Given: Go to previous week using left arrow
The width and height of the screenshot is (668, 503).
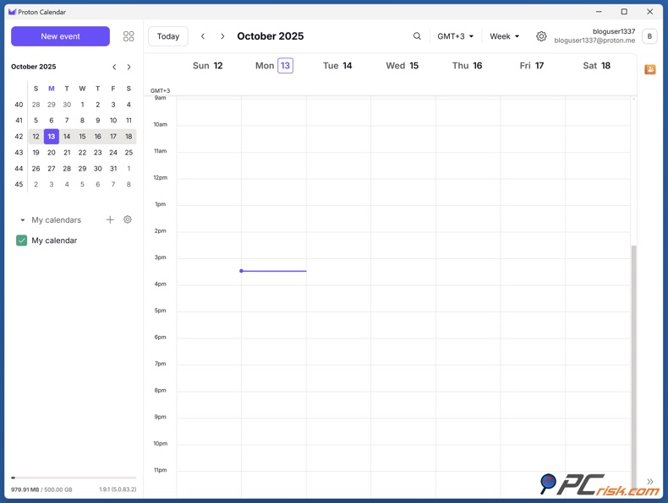Looking at the screenshot, I should 203,36.
